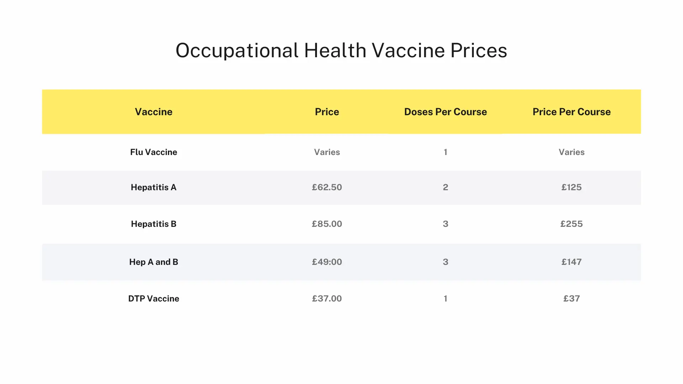Select the Vaccine column header
This screenshot has width=683, height=384.
point(153,112)
